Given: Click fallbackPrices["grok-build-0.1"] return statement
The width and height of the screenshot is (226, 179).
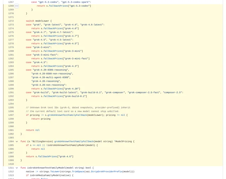Looking at the screenshot, I should [x=59, y=96].
